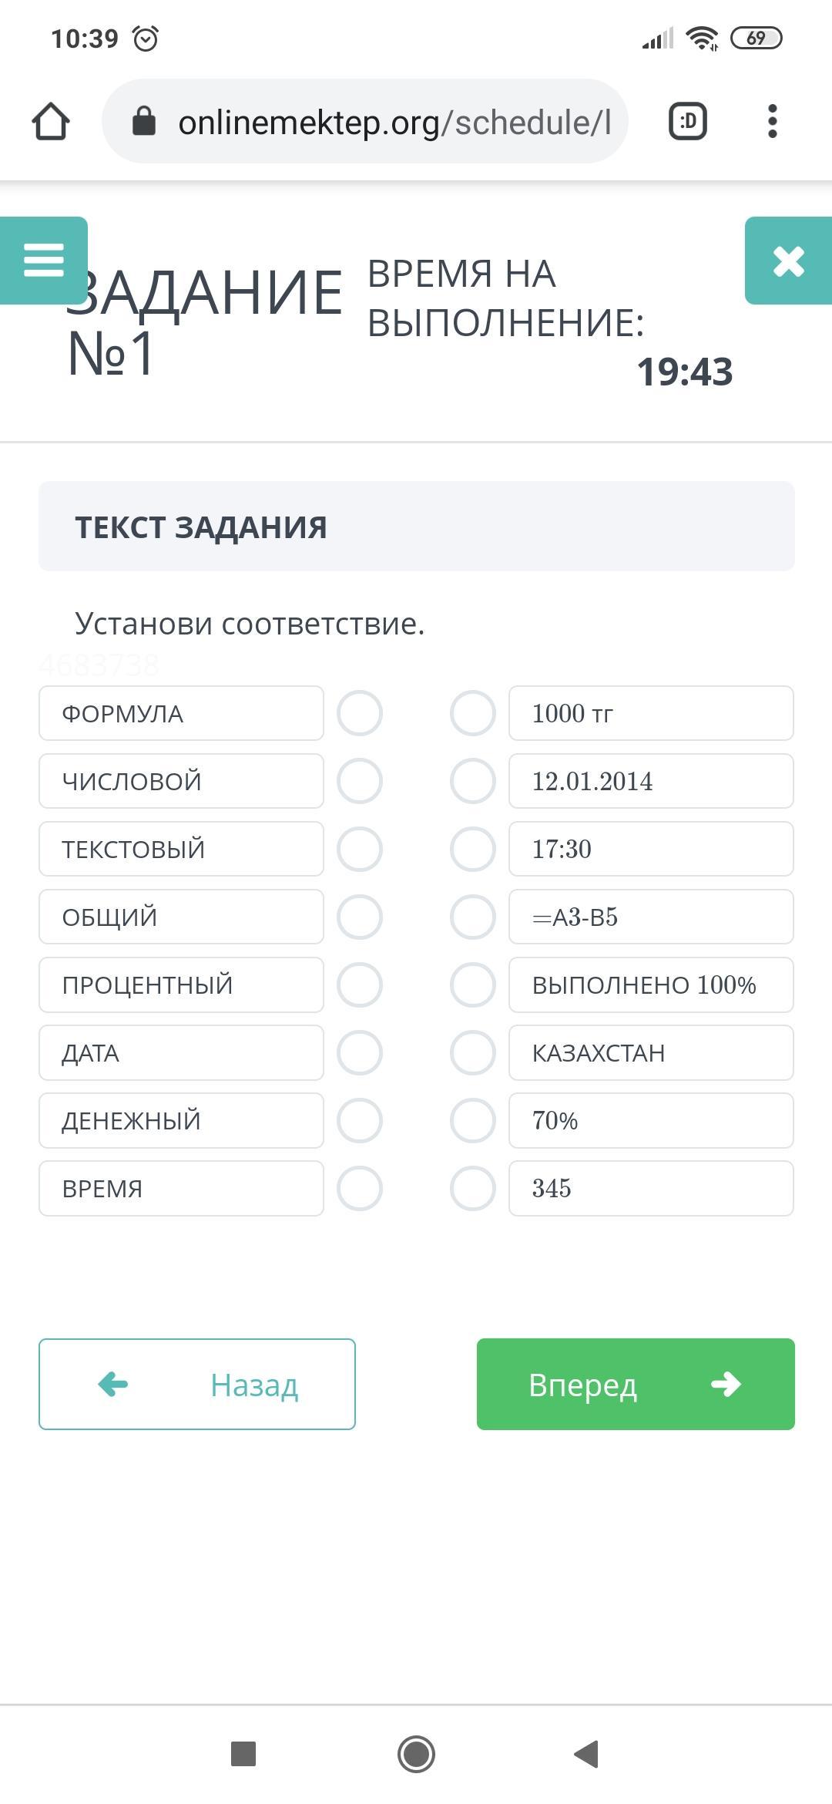The image size is (832, 1804).
Task: Tap the КАЗАХСТАН answer box
Action: [651, 1052]
